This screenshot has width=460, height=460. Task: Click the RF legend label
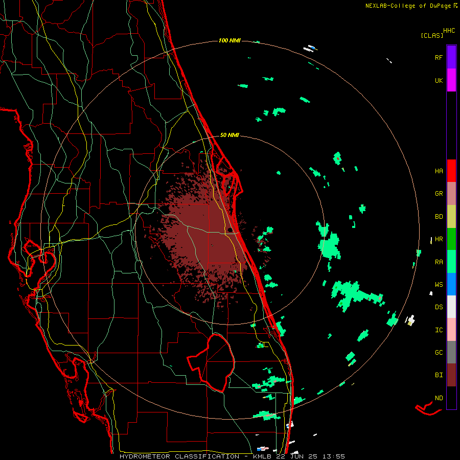439,57
